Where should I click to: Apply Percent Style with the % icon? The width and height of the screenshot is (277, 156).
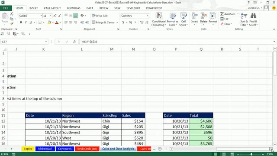[131, 23]
